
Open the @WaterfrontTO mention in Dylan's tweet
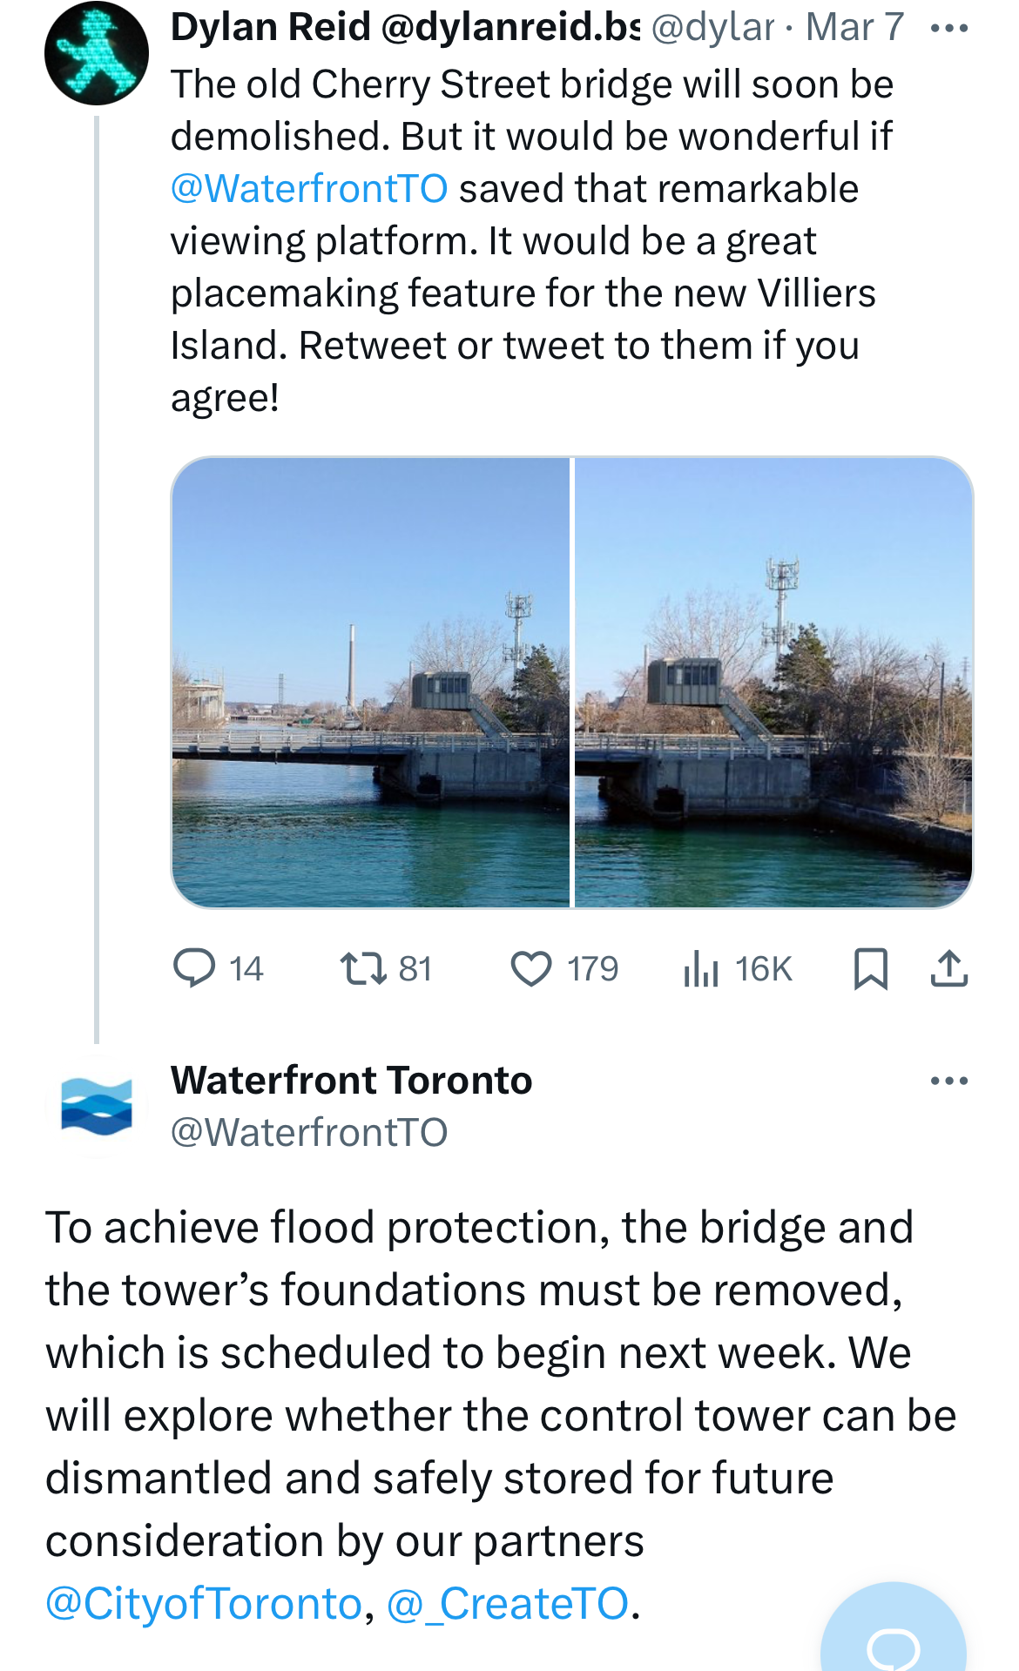coord(309,189)
